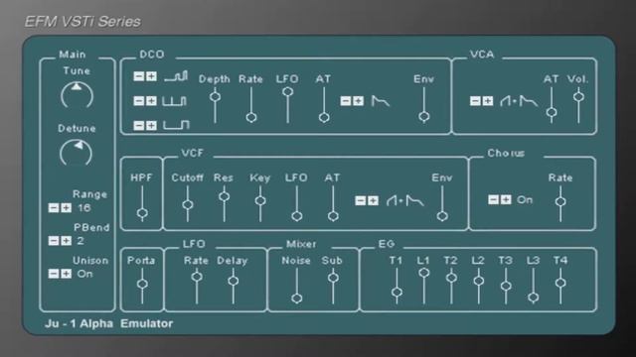Click plus button for DCO staircase waveform
Image resolution: width=636 pixels, height=357 pixels.
click(151, 76)
